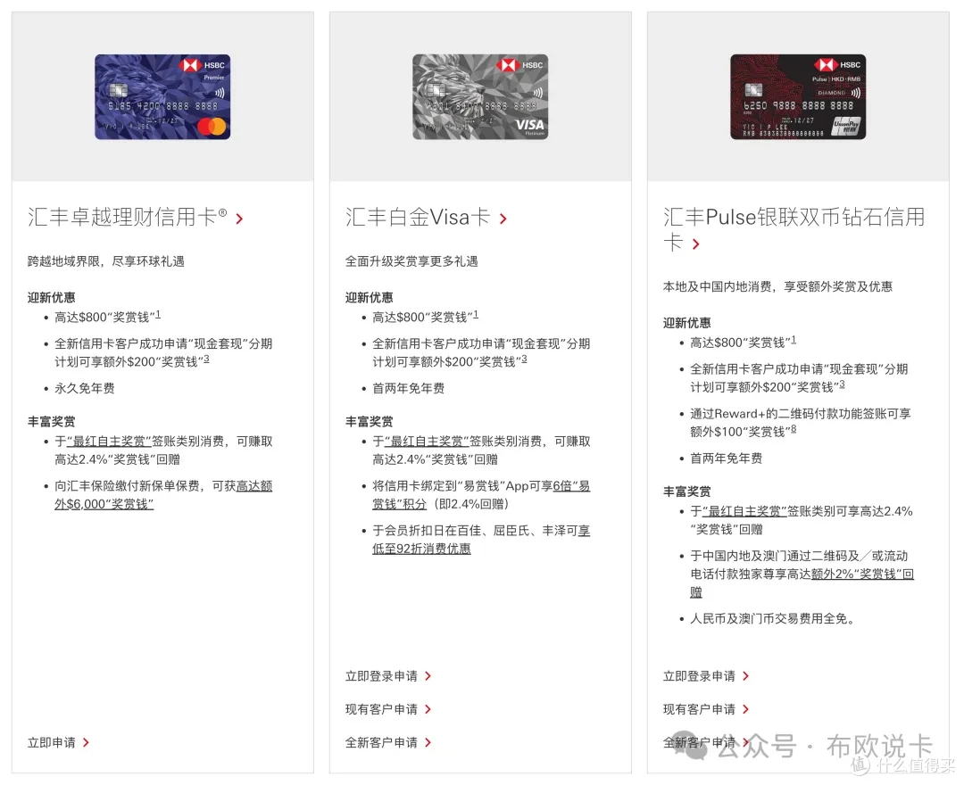Click the 汇丰卓越理财信用卡 card image
The image size is (964, 785).
pyautogui.click(x=162, y=96)
